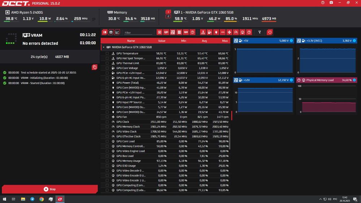Take a screenshot with the camera icon

pyautogui.click(x=331, y=3)
